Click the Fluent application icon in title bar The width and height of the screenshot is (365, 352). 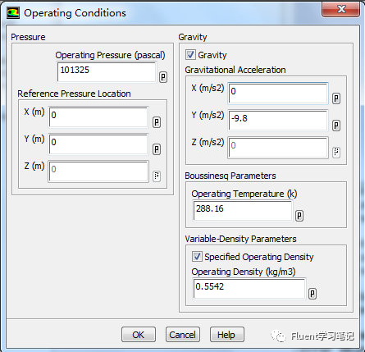pos(13,13)
